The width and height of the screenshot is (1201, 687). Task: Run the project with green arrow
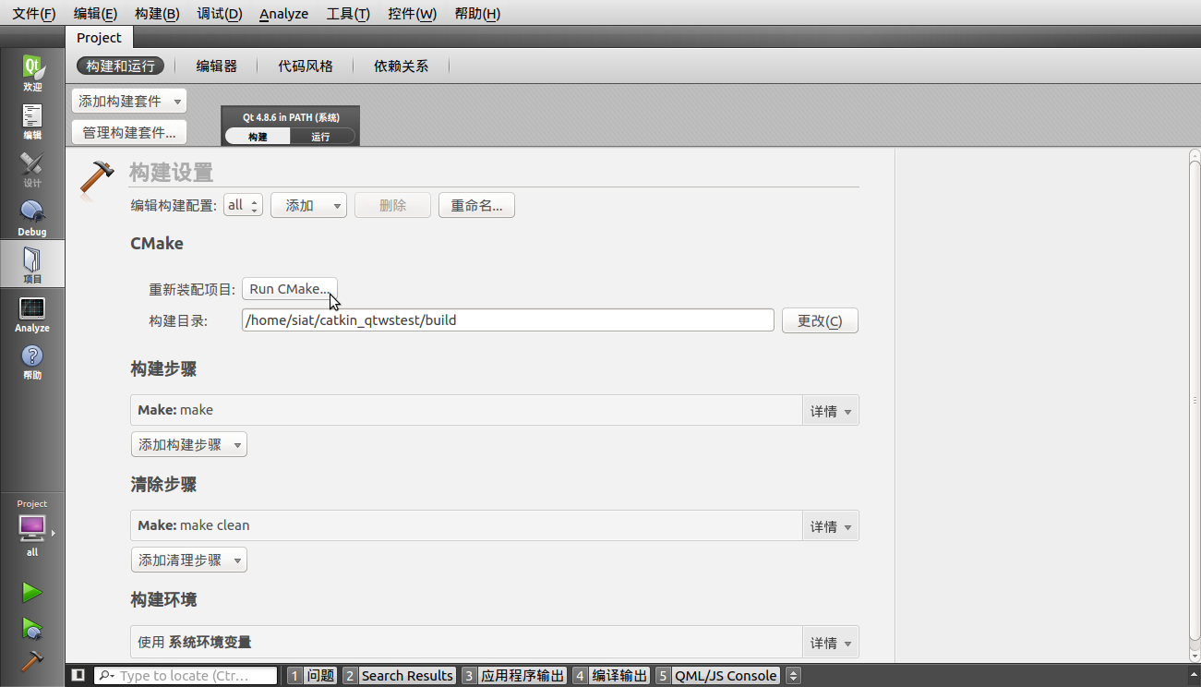(x=32, y=592)
